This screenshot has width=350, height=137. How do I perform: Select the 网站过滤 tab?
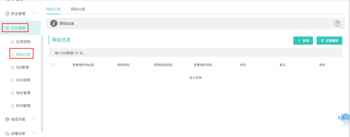53,9
